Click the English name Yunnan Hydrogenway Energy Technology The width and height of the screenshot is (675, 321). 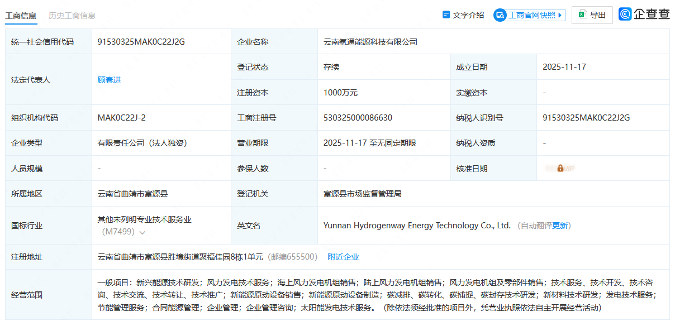[417, 226]
